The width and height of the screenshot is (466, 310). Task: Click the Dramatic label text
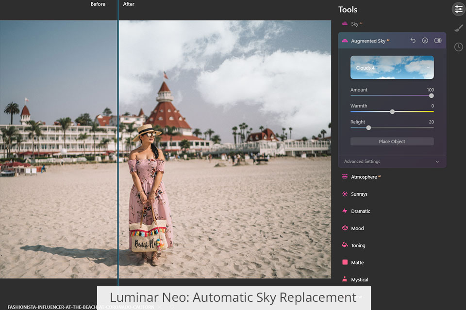[361, 211]
